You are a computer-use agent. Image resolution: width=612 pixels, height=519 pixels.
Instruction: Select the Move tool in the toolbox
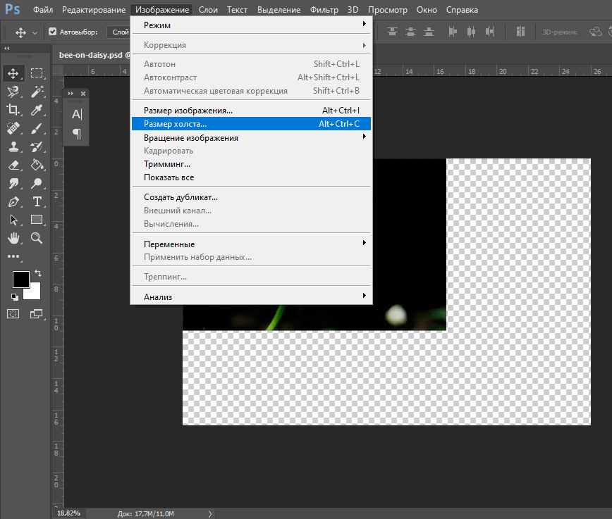pos(13,73)
